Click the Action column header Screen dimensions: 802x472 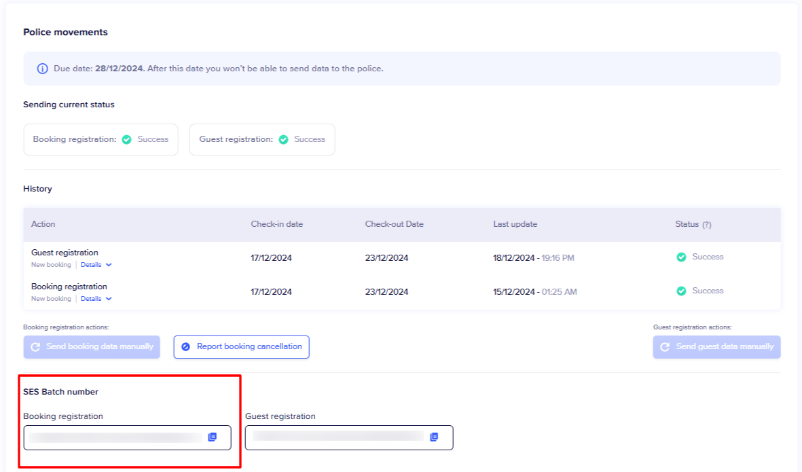tap(43, 224)
